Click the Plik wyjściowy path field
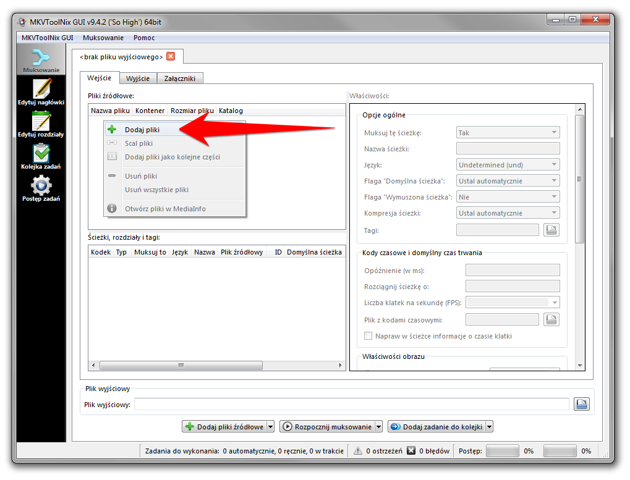The height and width of the screenshot is (480, 630). coord(352,404)
